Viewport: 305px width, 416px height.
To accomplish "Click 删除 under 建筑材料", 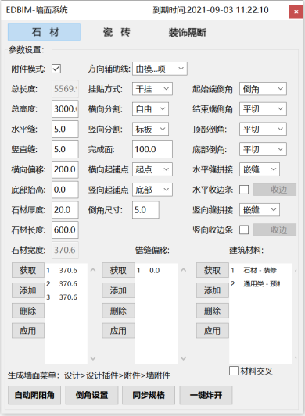I will point(213,311).
